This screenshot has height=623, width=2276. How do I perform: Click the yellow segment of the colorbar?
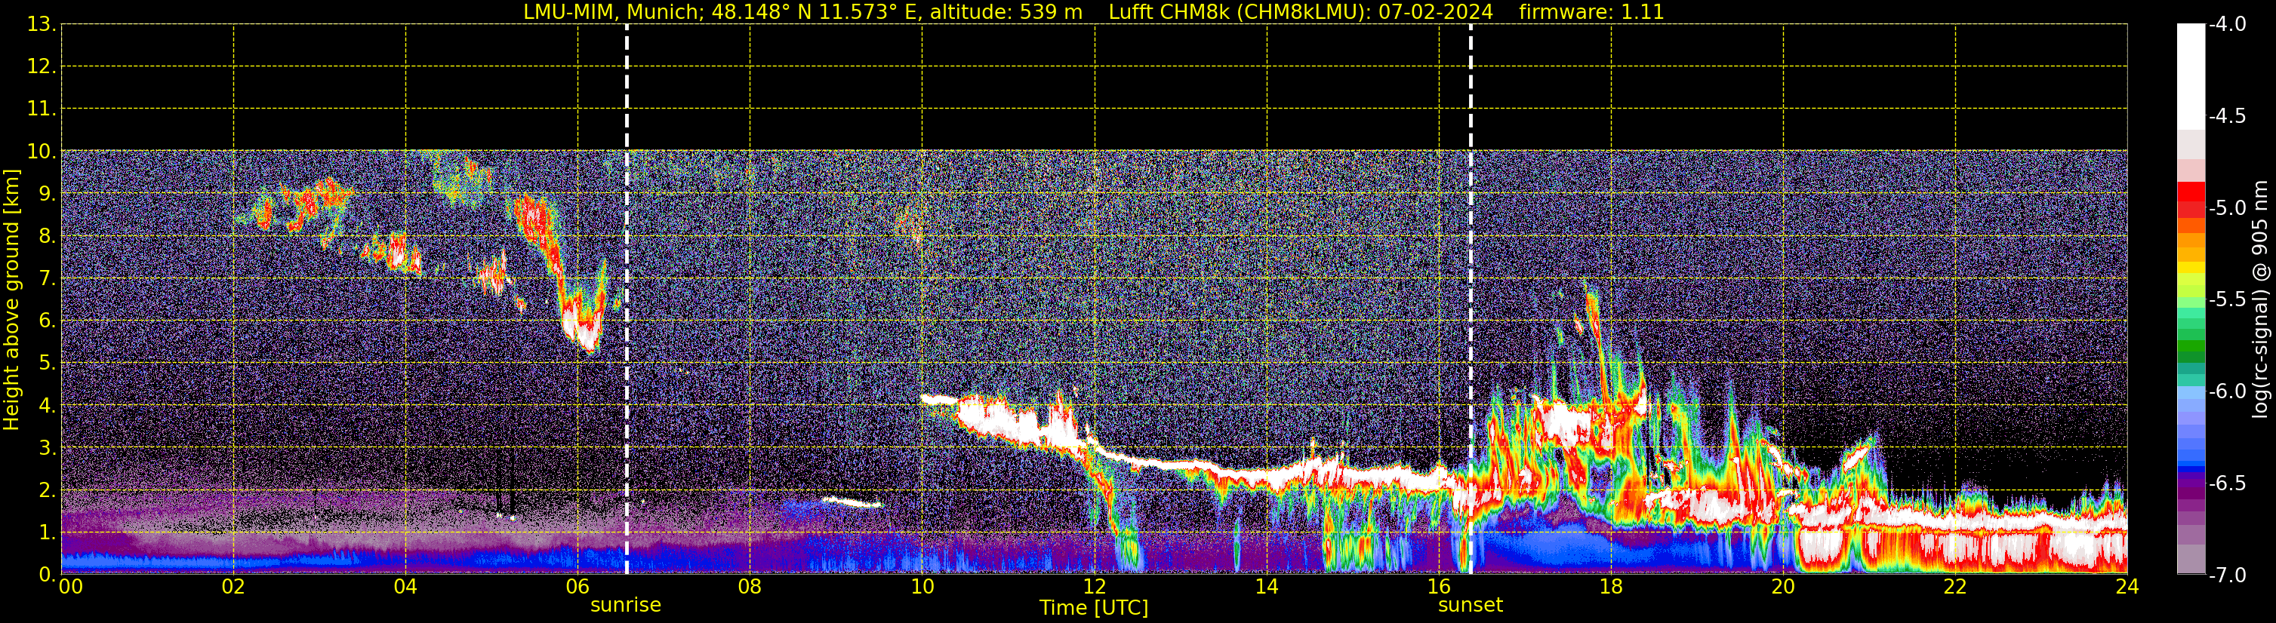[x=2191, y=268]
